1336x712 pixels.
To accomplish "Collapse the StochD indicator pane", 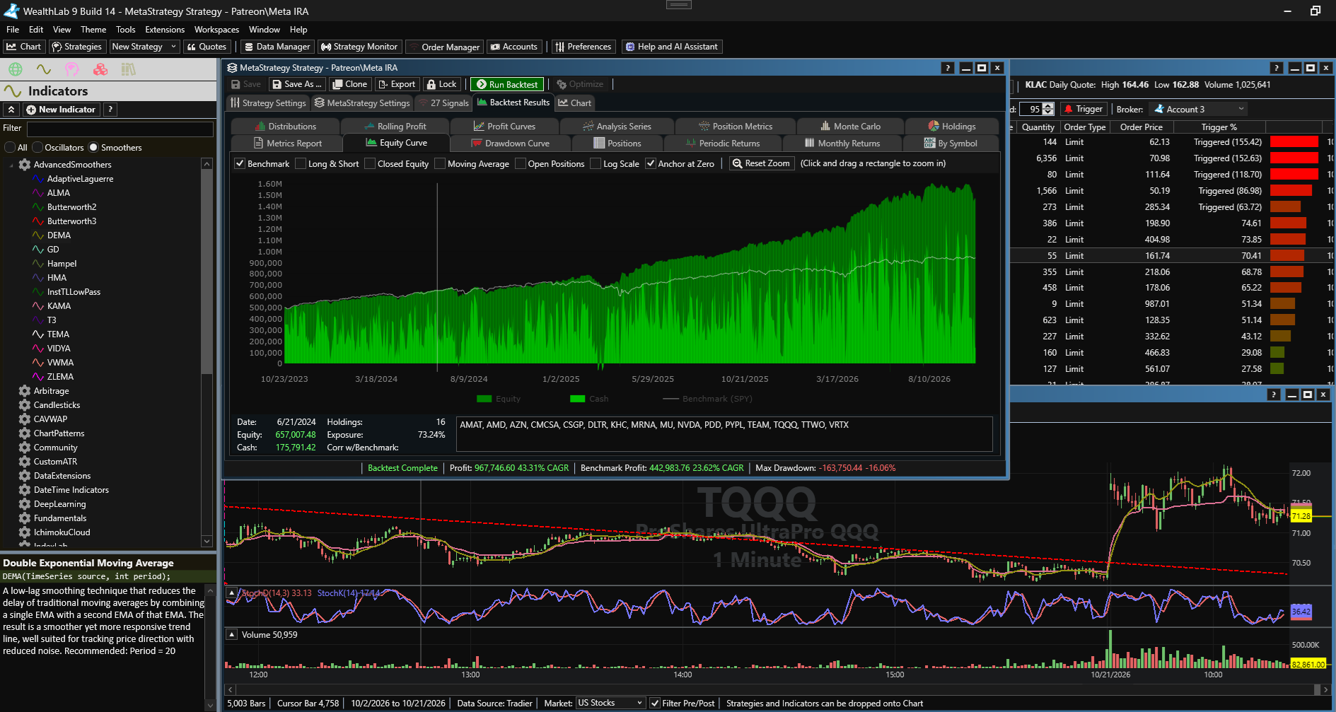I will (x=231, y=593).
